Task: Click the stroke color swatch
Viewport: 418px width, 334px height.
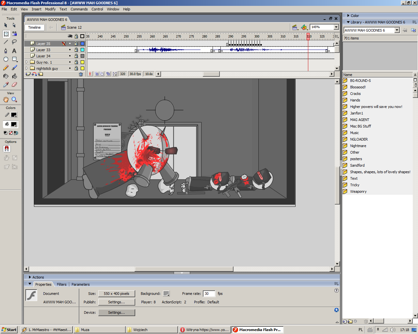Action: tap(14, 115)
